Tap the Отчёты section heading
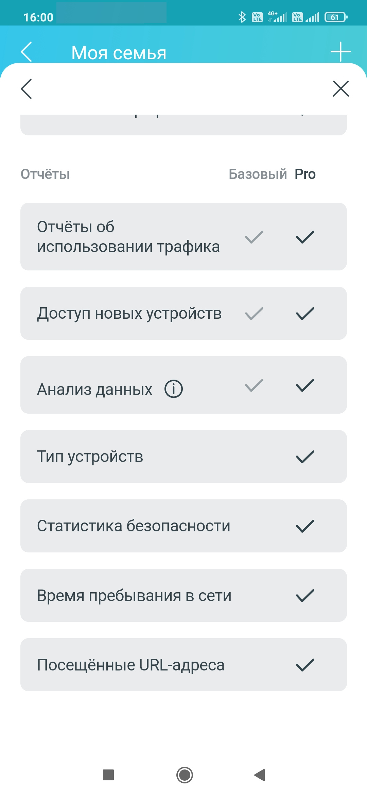Screen dimensions: 367x796 click(x=45, y=174)
